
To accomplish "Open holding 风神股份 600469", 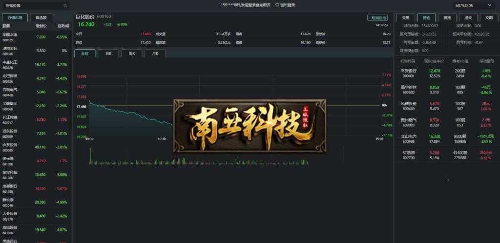I will tap(447, 106).
